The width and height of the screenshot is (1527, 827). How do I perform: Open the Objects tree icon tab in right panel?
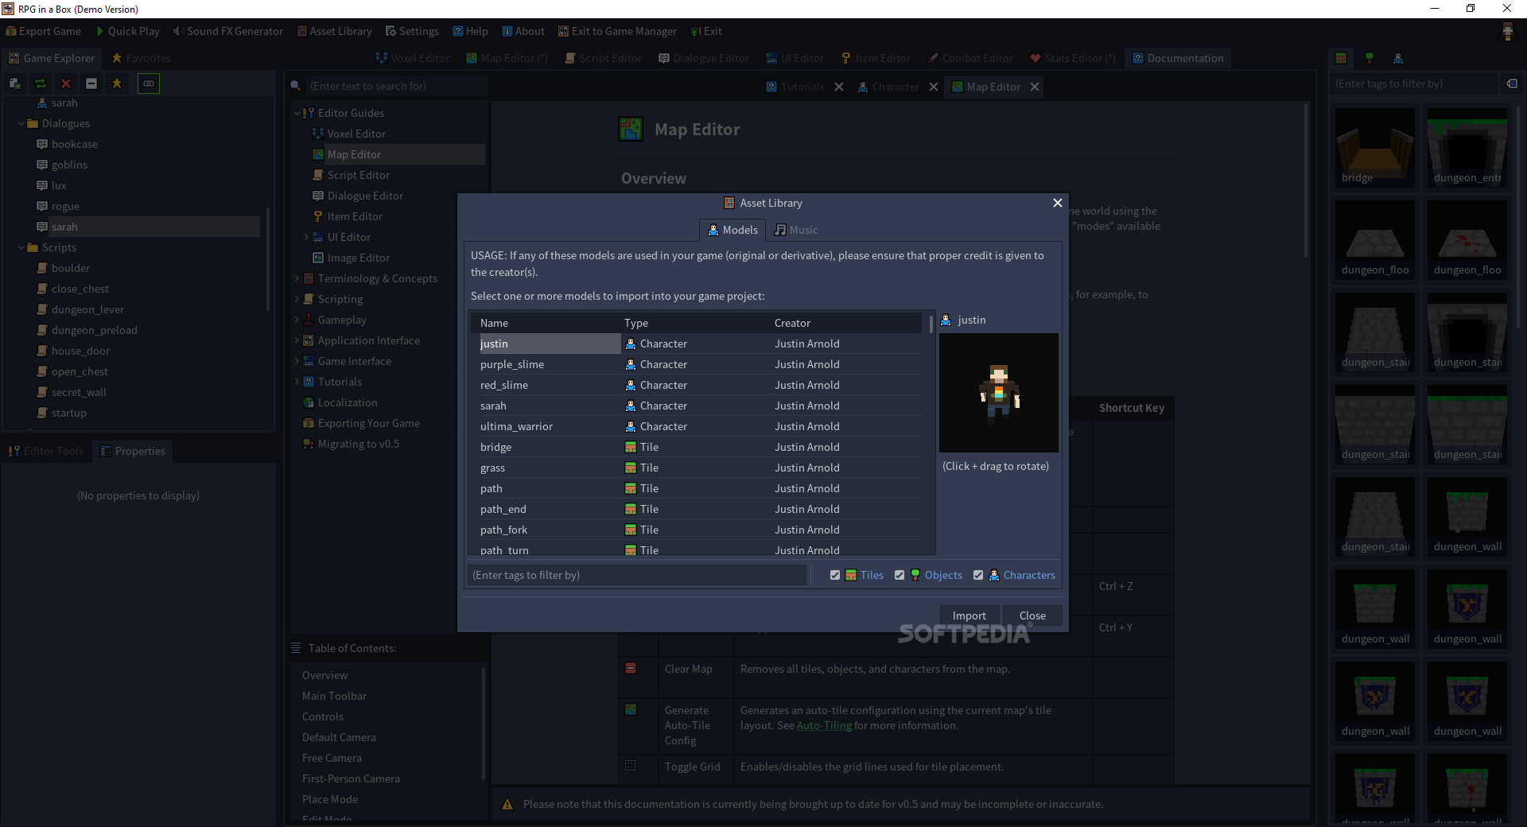click(1370, 58)
